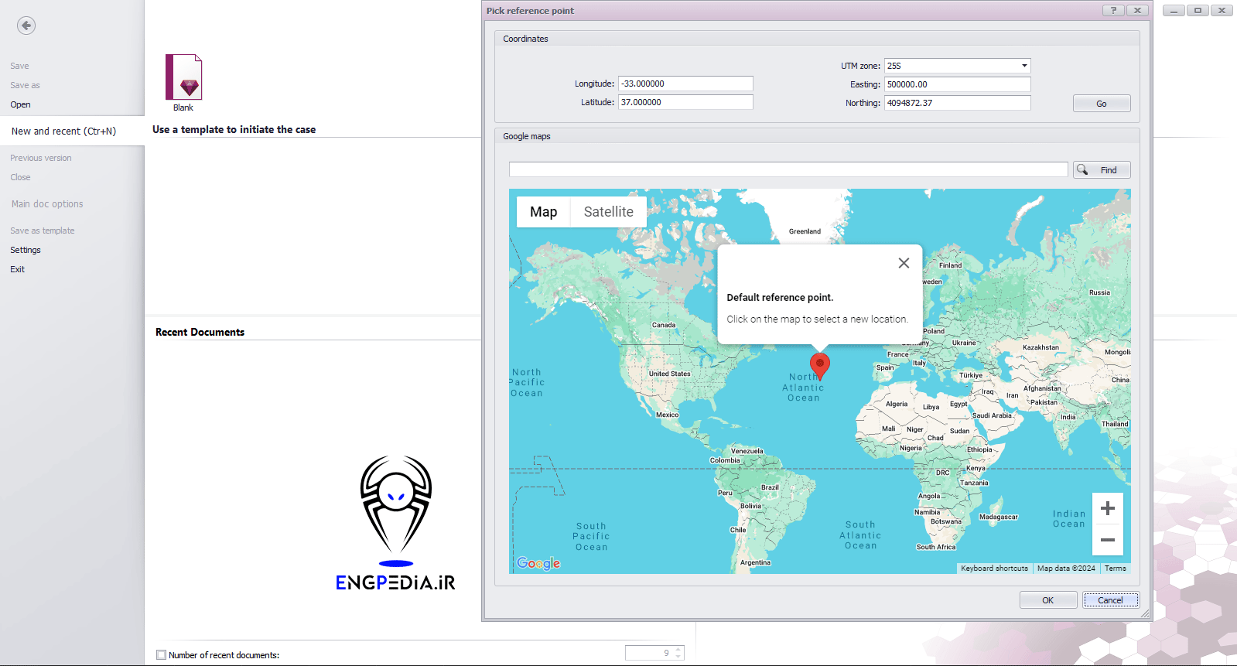
Task: Click the Find button with magnifier
Action: point(1101,170)
